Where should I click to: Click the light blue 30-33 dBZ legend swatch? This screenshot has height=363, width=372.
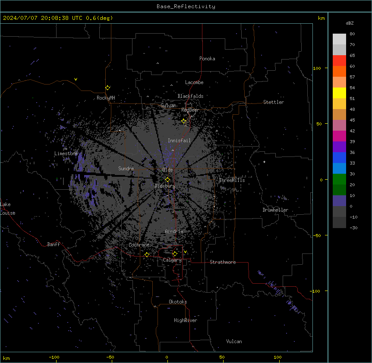click(339, 169)
